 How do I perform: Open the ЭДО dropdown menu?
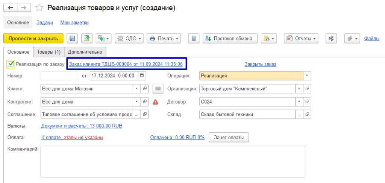tap(129, 38)
